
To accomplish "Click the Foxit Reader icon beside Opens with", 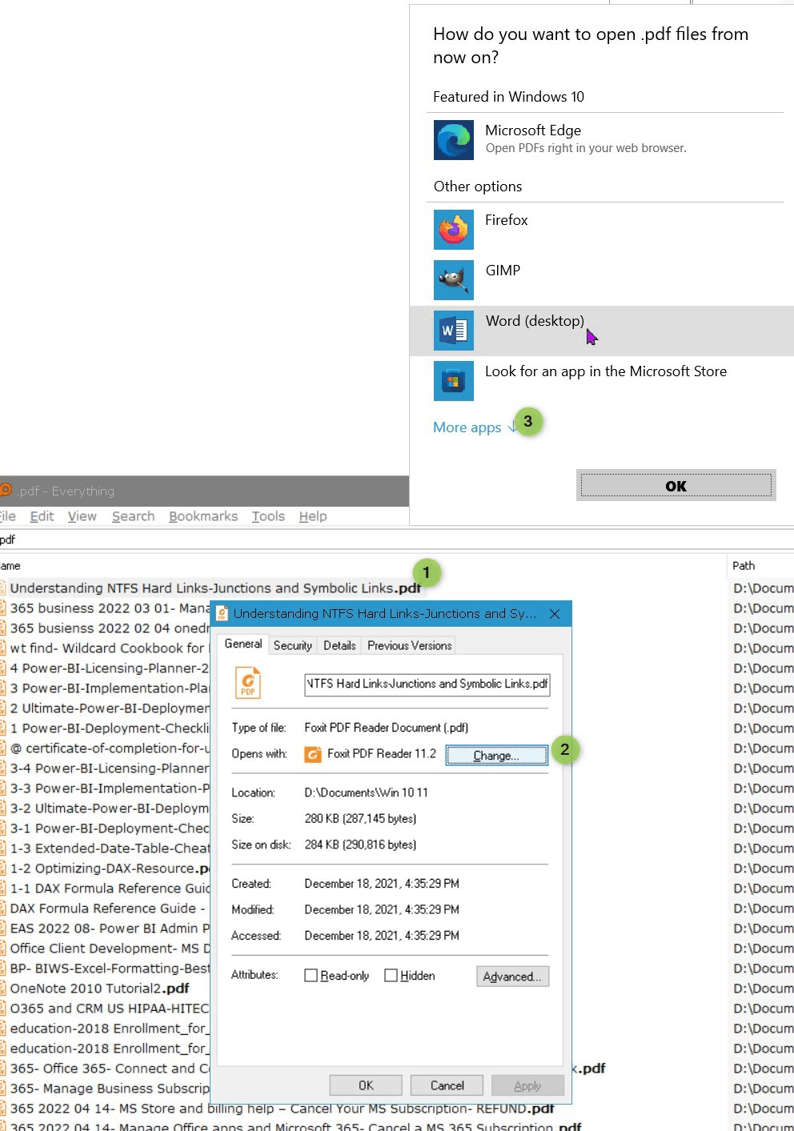I will click(x=313, y=754).
